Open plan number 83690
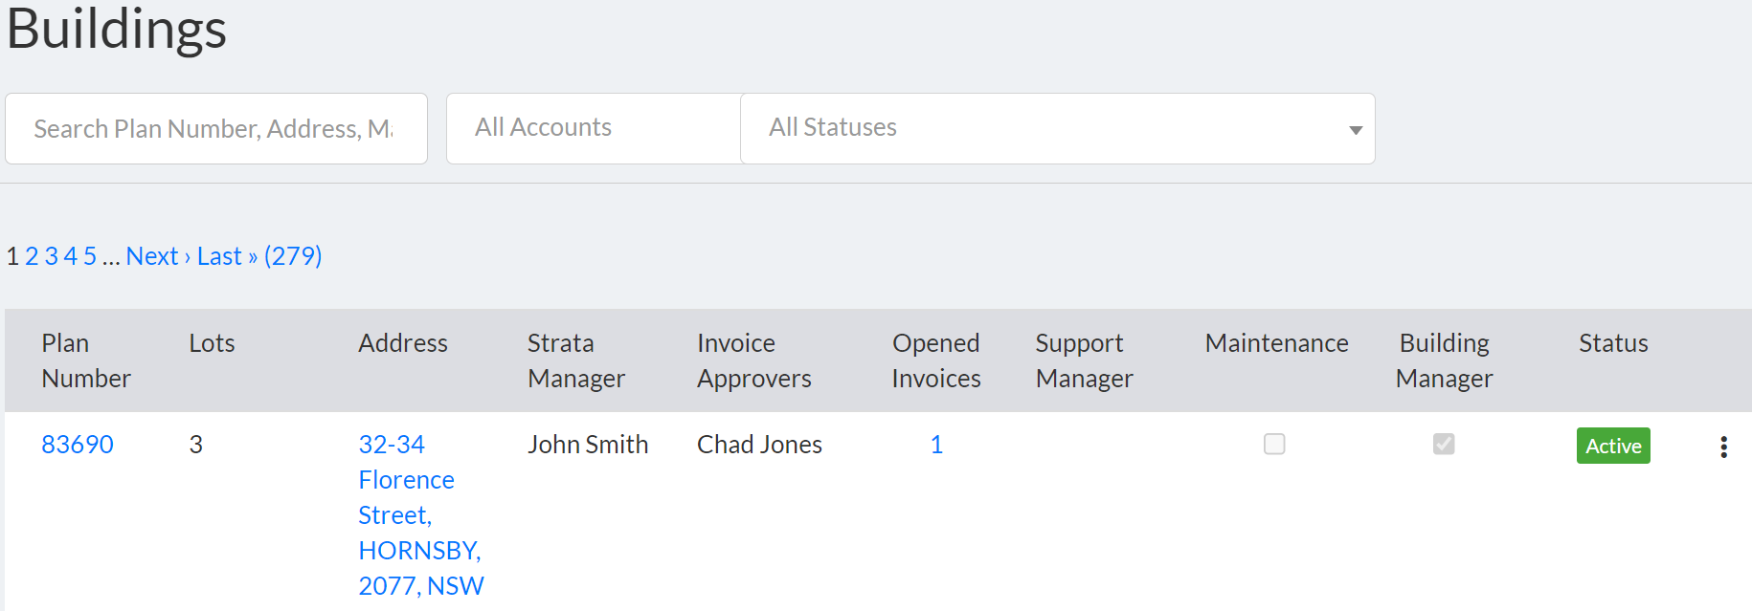The width and height of the screenshot is (1752, 611). [x=78, y=445]
